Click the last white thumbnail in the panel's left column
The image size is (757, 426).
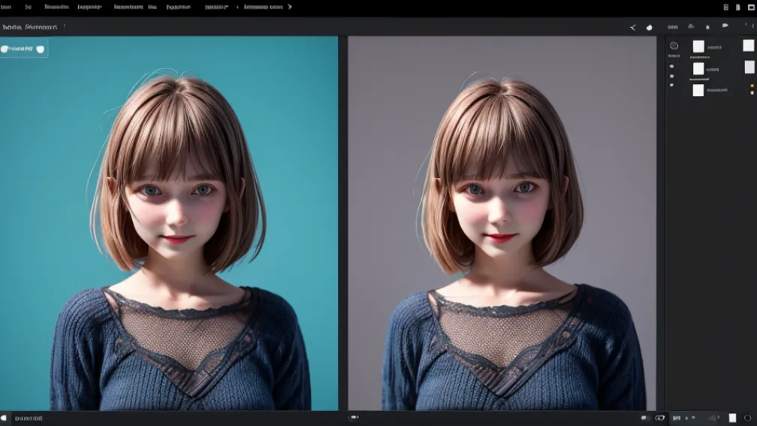tap(698, 90)
